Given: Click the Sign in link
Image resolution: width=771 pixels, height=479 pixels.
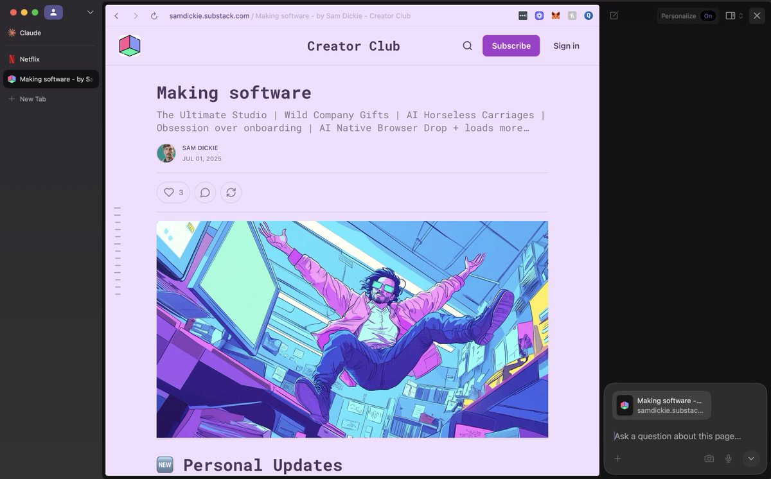Looking at the screenshot, I should click(x=566, y=46).
